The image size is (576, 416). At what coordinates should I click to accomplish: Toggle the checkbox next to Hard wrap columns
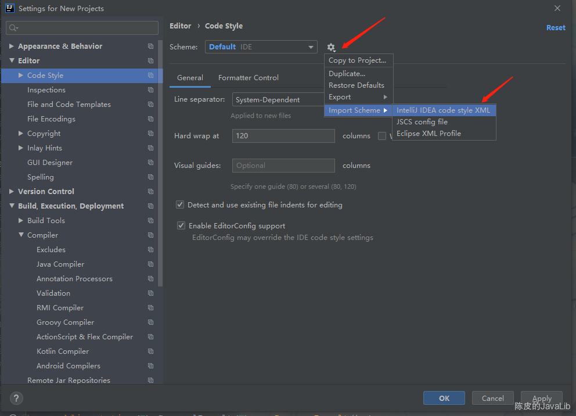381,135
